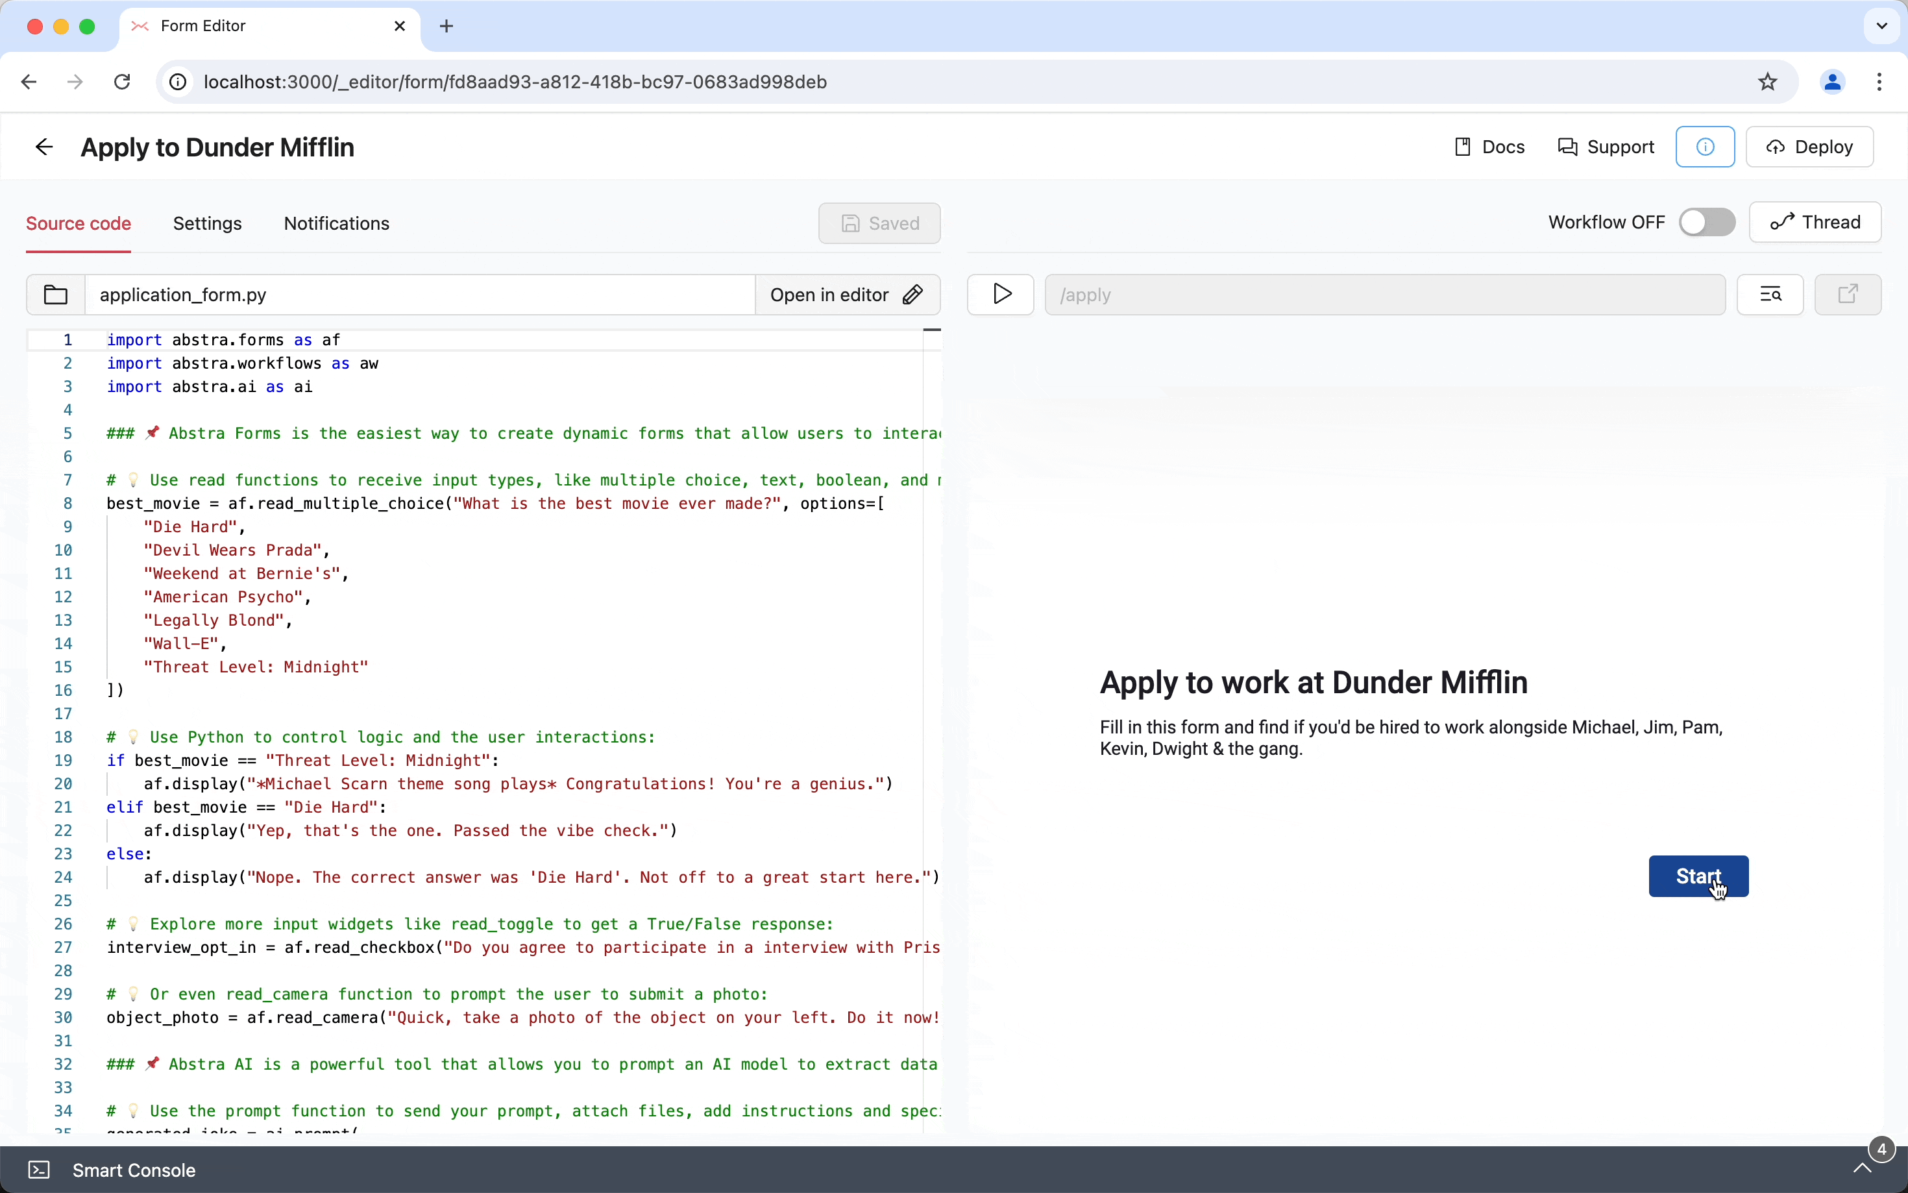Click the run/play button to execute form
Image resolution: width=1908 pixels, height=1193 pixels.
click(1001, 294)
